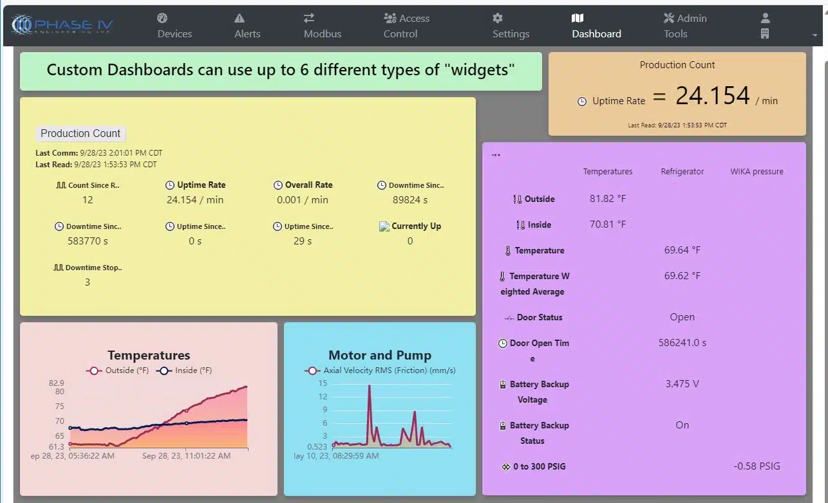Open the user account dropdown menu
Image resolution: width=828 pixels, height=503 pixels.
765,26
